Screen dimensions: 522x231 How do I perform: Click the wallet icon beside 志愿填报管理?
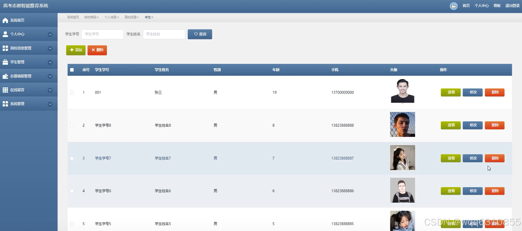5,76
